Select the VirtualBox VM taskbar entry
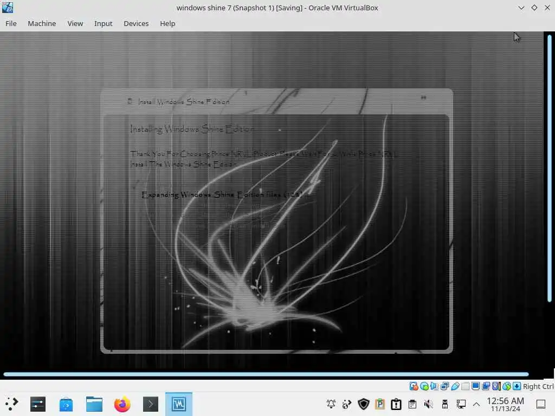The width and height of the screenshot is (555, 416). tap(179, 404)
